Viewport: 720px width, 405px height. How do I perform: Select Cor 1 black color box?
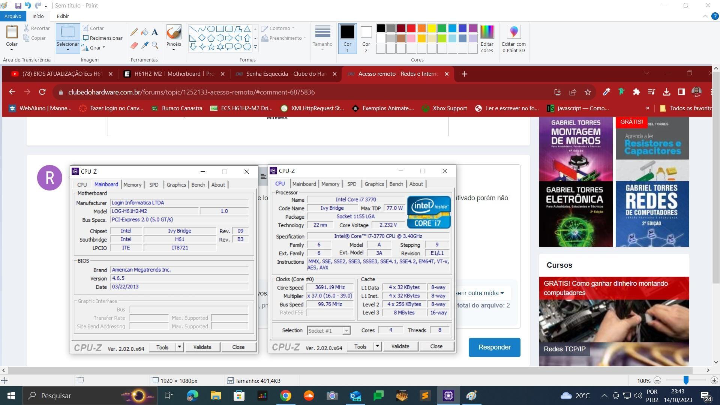(347, 39)
